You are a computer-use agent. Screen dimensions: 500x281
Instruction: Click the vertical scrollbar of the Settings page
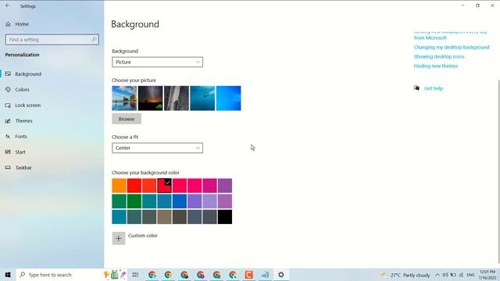[x=498, y=172]
